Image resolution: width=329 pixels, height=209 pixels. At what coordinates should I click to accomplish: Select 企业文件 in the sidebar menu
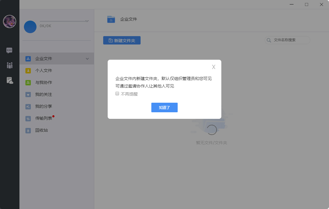pyautogui.click(x=57, y=59)
